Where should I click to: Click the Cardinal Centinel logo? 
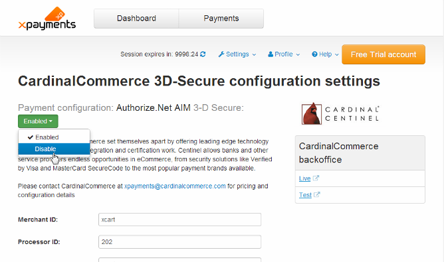click(340, 113)
